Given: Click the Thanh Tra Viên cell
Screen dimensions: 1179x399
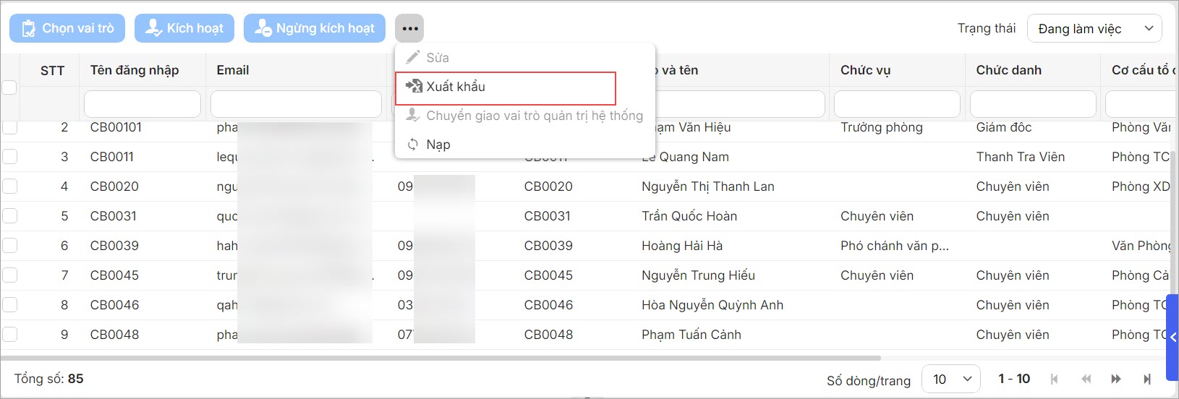Looking at the screenshot, I should coord(1021,157).
